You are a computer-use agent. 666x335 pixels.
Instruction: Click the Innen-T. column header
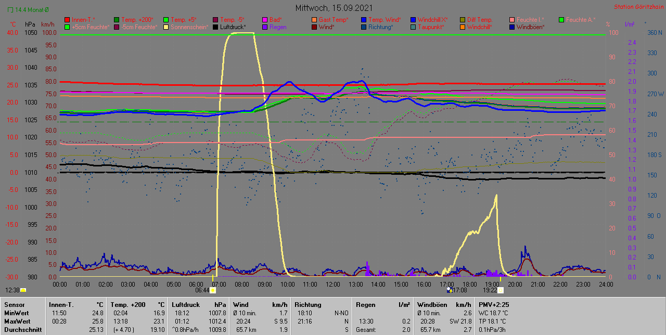61,305
